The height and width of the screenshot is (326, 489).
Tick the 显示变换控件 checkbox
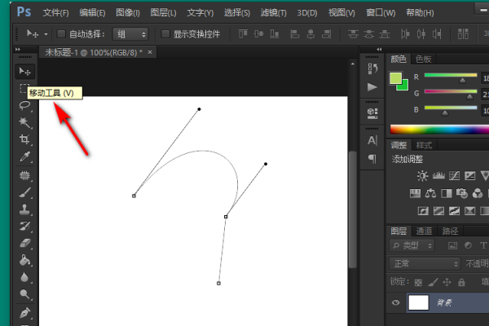166,34
